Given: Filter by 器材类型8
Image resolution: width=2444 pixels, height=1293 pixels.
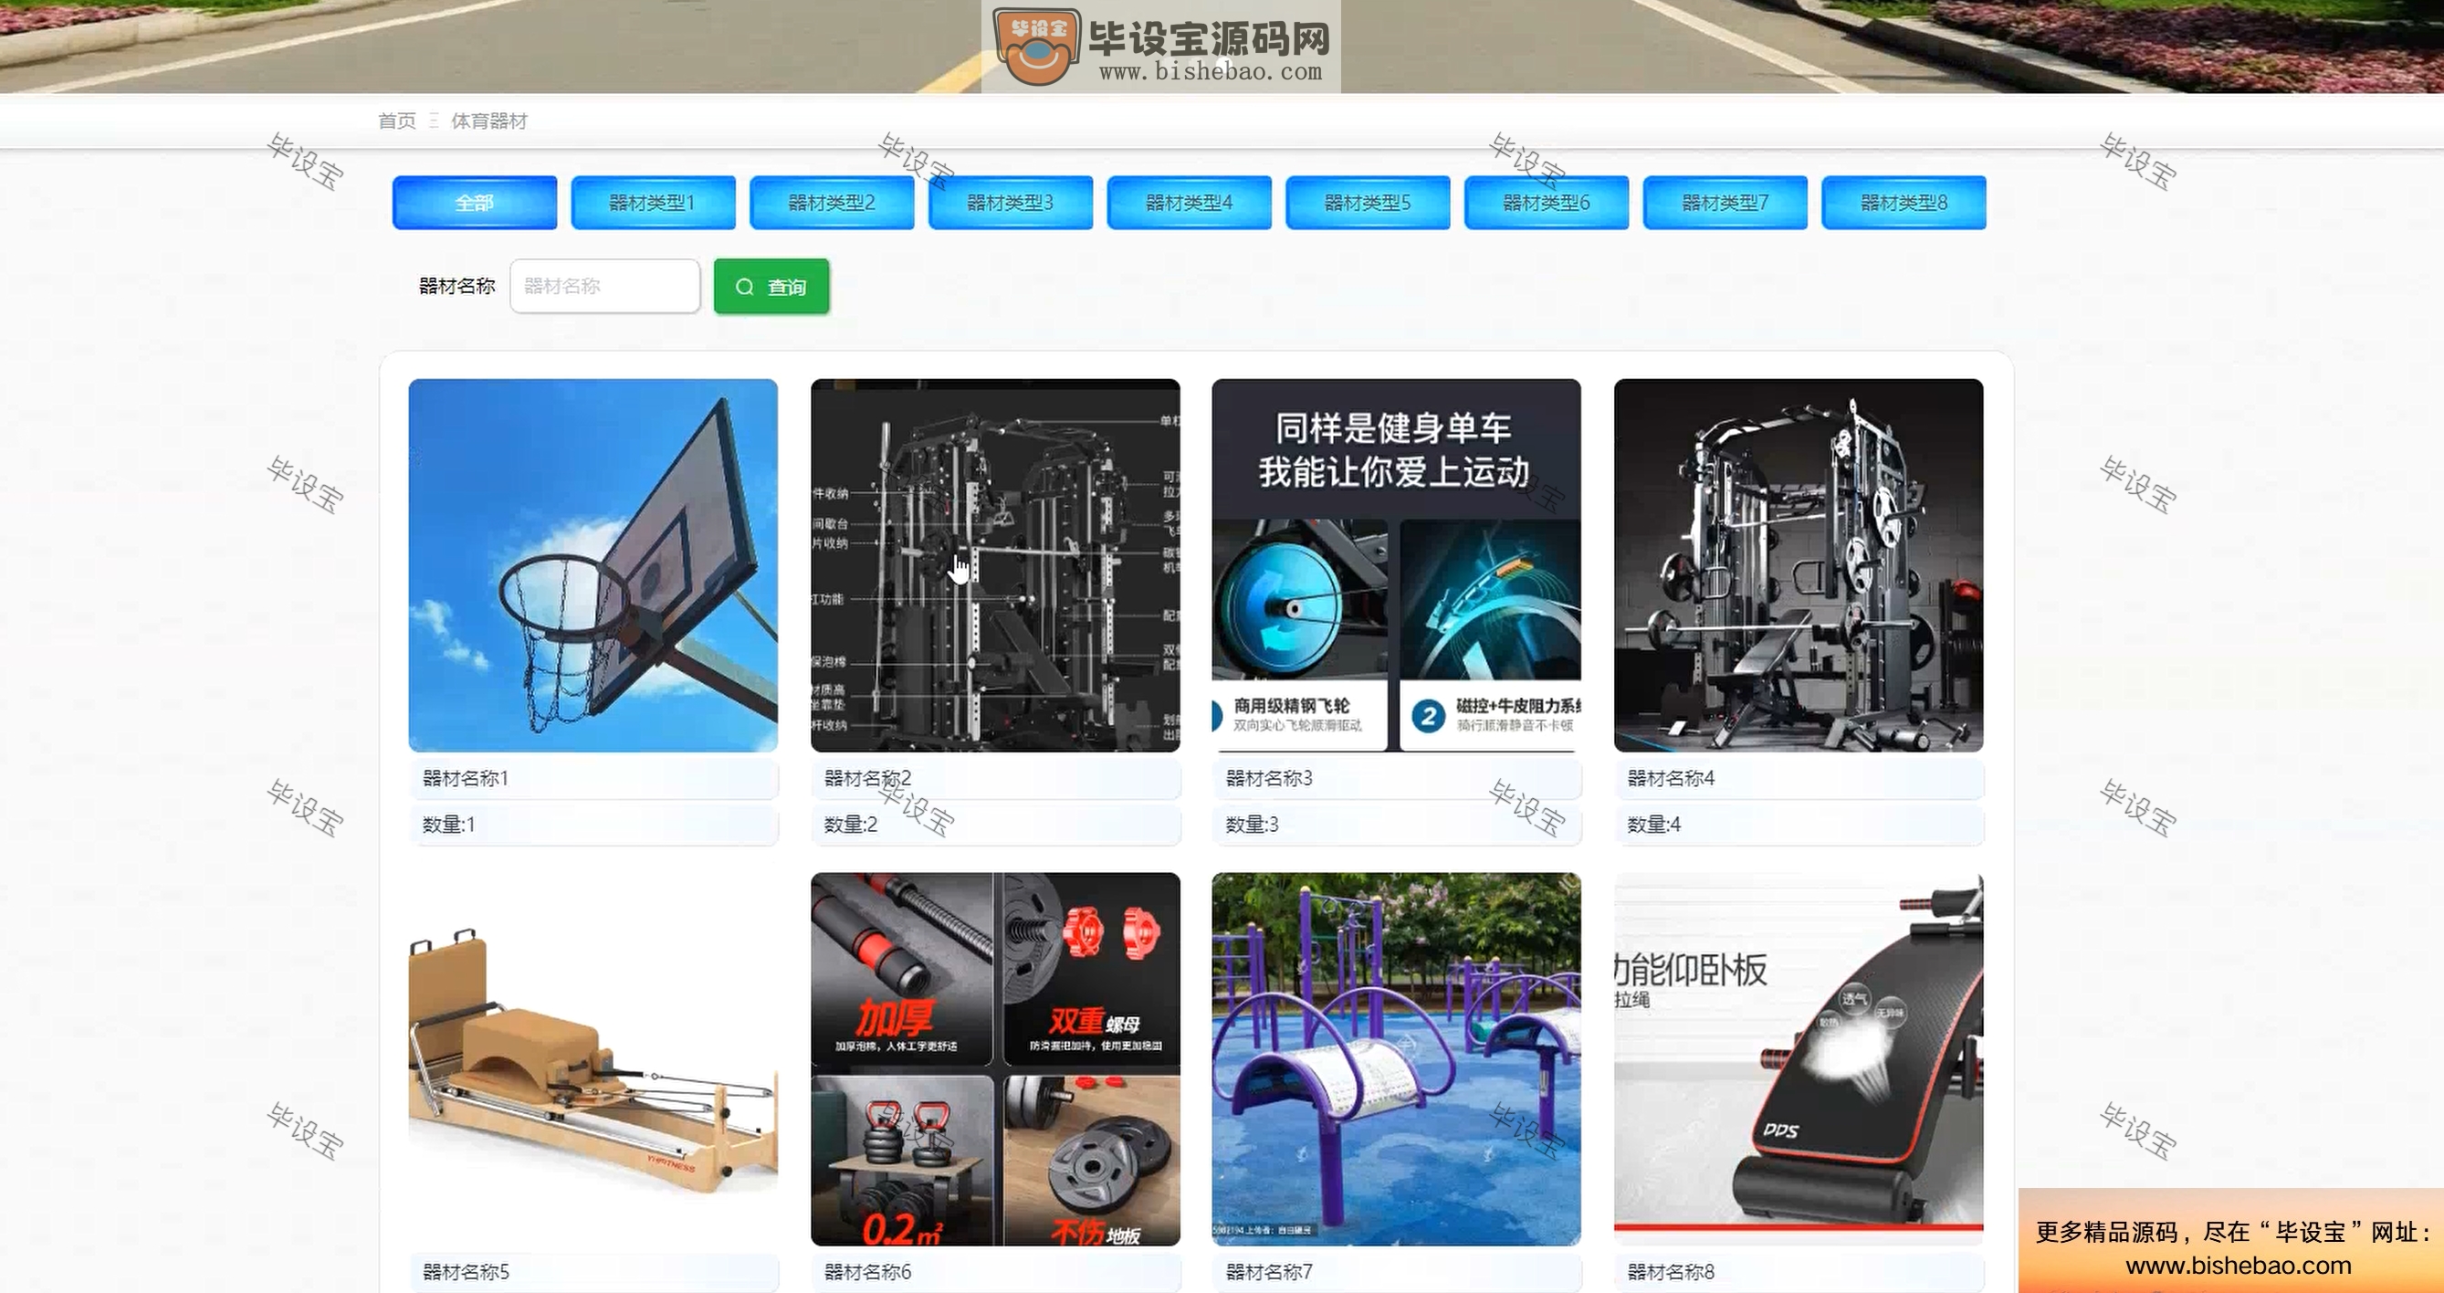Looking at the screenshot, I should point(1904,202).
